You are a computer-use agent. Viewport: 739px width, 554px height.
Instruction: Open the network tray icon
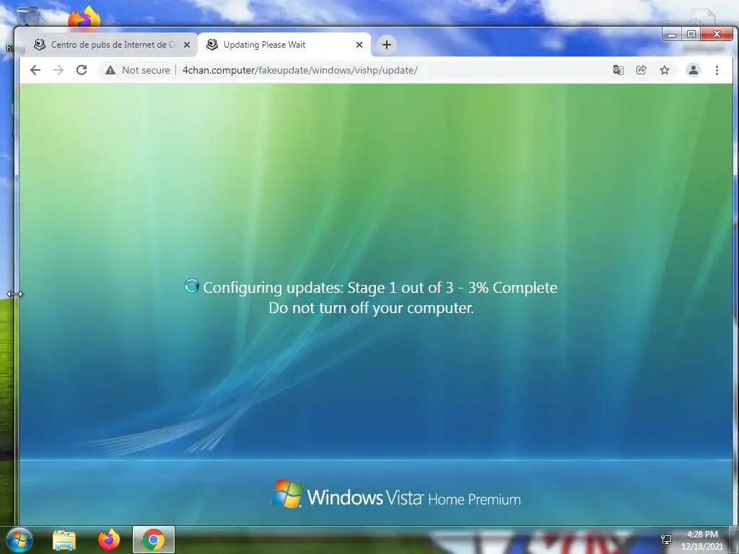coord(666,540)
